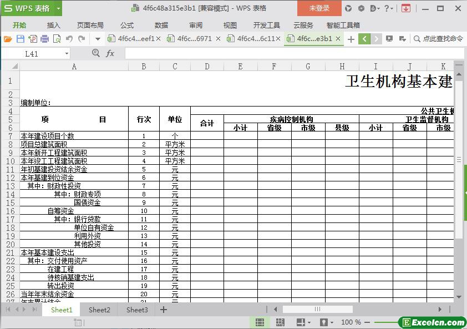This screenshot has height=329, width=467.
Task: Open file using the folder icon
Action: click(x=8, y=39)
